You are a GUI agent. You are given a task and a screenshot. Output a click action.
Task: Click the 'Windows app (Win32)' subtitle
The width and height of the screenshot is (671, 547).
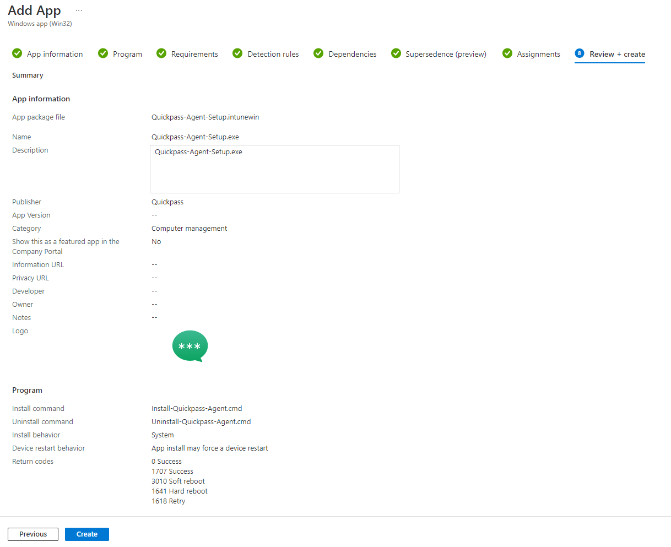click(x=40, y=24)
